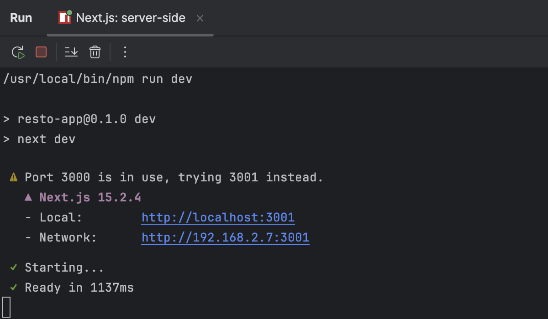The height and width of the screenshot is (319, 548).
Task: Stop the running Next.js dev server
Action: [41, 52]
